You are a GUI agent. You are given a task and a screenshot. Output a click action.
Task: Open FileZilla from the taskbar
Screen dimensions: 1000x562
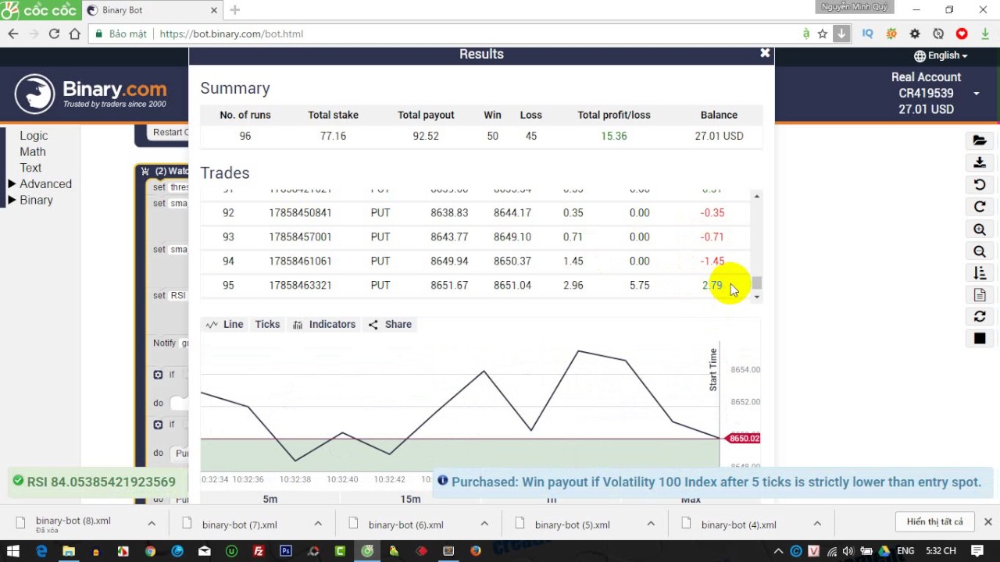(x=259, y=551)
